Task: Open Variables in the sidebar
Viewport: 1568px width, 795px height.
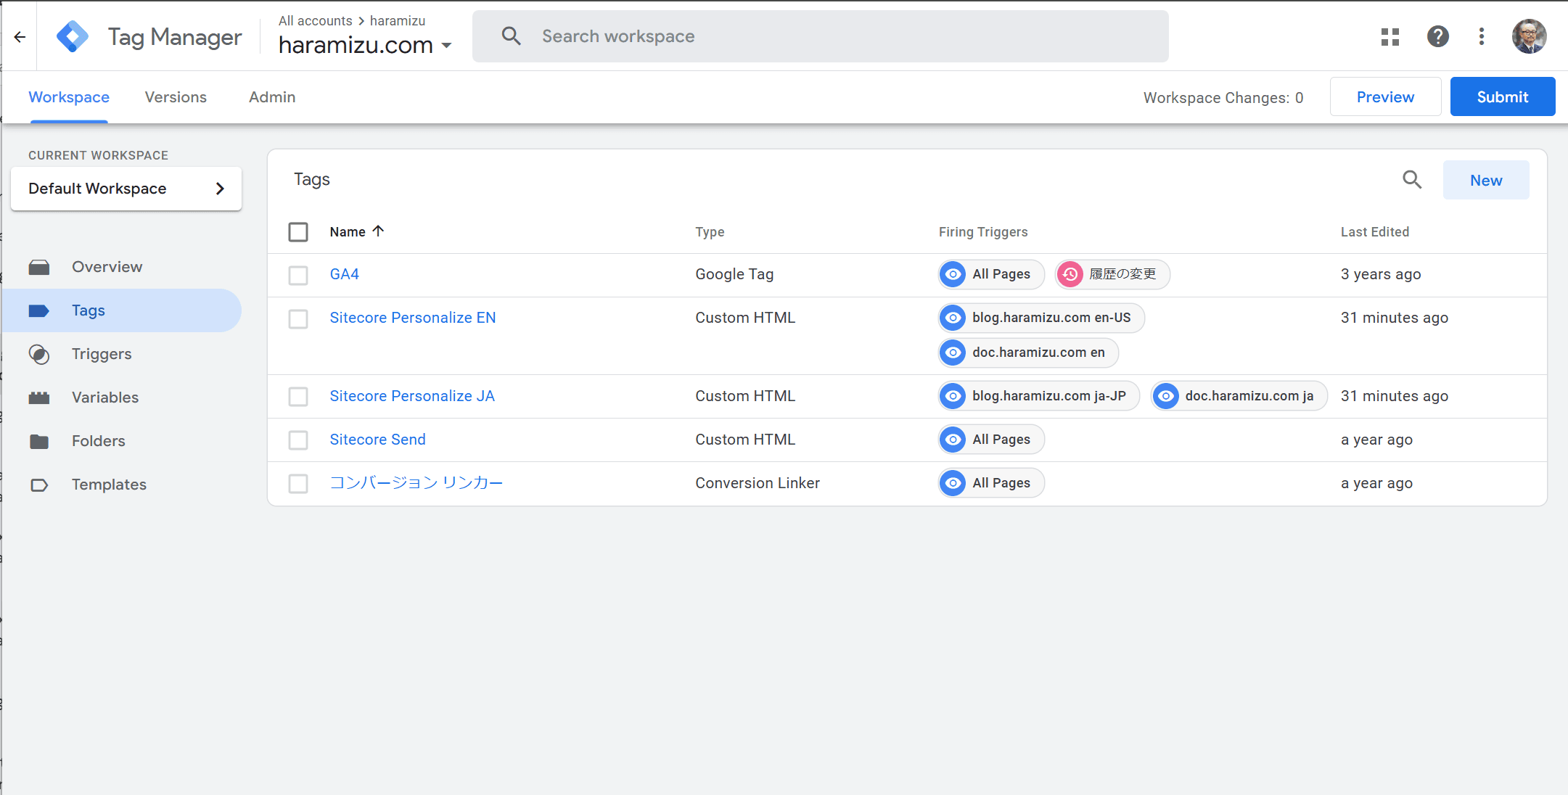Action: pos(104,397)
